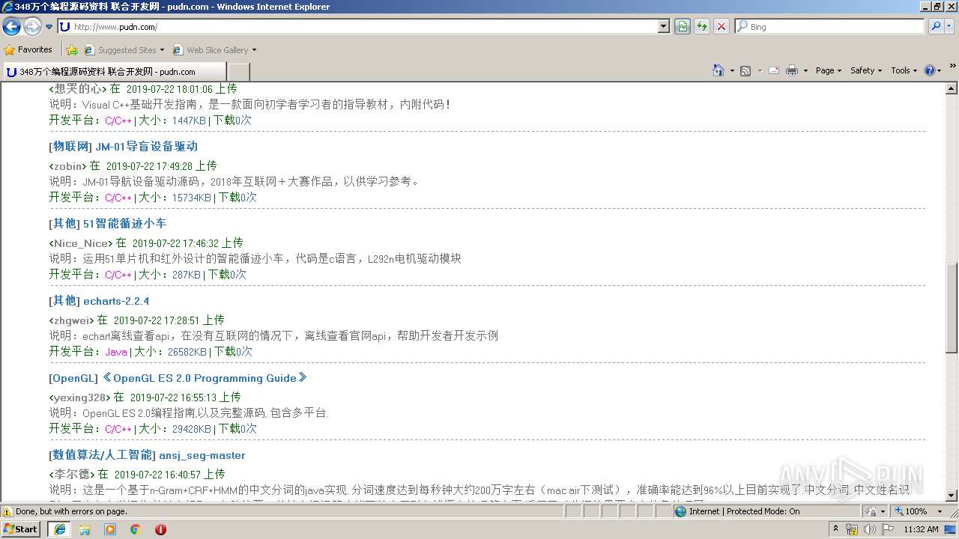
Task: Open the recent pages dropdown arrow
Action: (49, 27)
